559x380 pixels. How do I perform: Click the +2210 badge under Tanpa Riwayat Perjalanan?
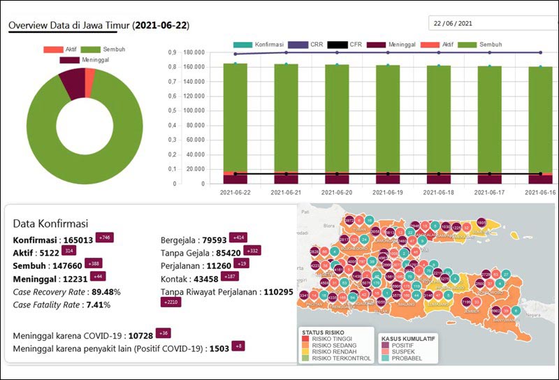click(170, 302)
